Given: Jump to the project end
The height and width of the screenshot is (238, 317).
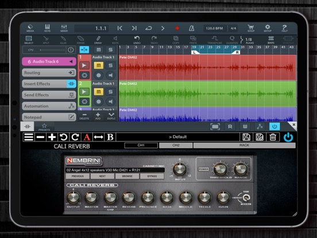Looking at the screenshot, I should [134, 28].
